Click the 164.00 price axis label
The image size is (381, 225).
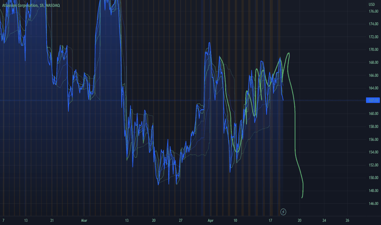coord(374,88)
